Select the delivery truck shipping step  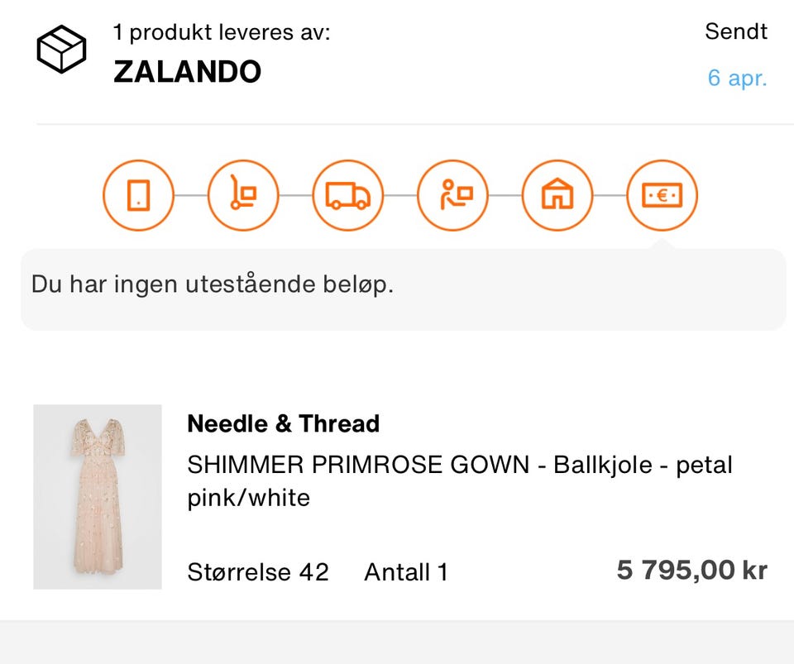point(348,196)
